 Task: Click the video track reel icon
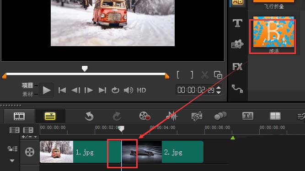coord(30,152)
